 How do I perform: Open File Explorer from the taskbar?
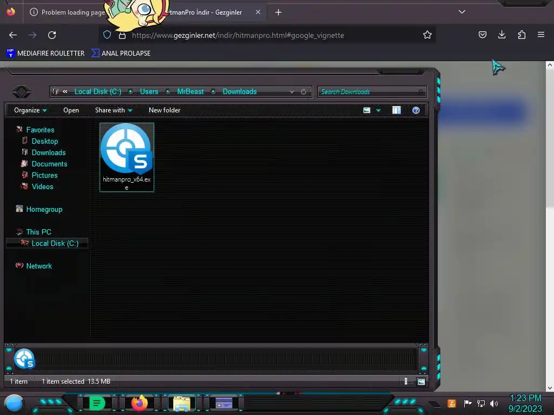point(182,403)
